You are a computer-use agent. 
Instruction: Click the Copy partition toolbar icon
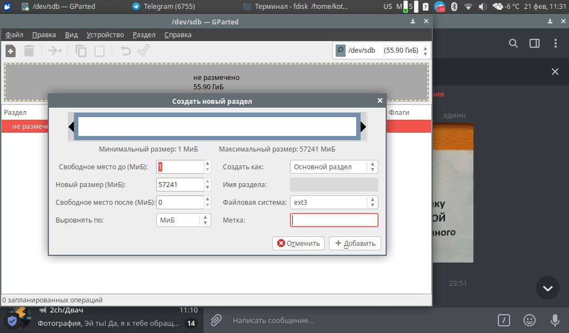point(81,51)
